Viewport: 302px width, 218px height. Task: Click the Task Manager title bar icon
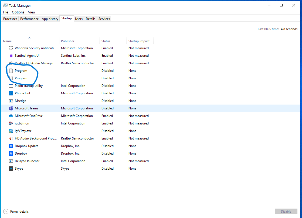click(5, 5)
